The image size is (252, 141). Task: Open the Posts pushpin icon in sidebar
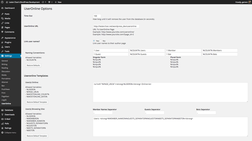coord(2,14)
